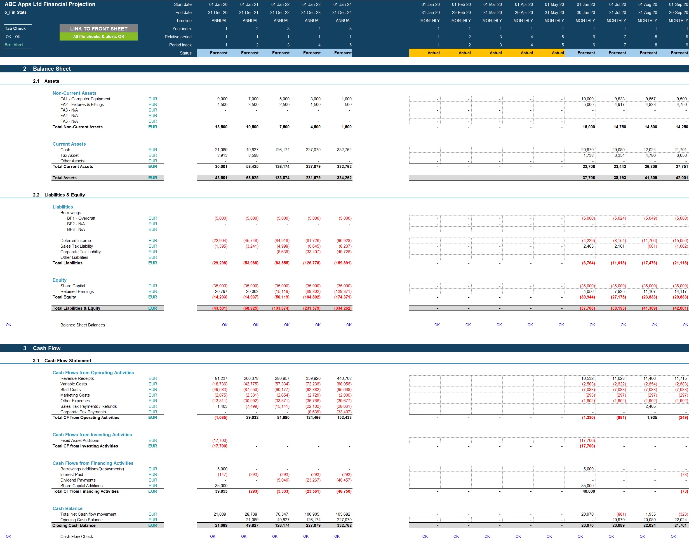The width and height of the screenshot is (689, 545).
Task: Select 'FA1 - Computer Equipment' row label
Action: pos(85,99)
